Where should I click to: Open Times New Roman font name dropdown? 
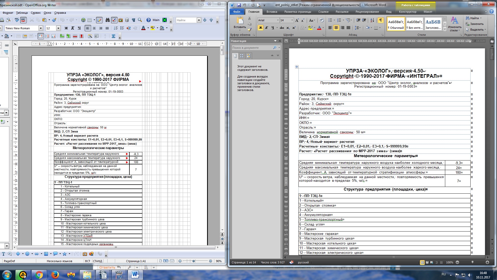[41, 28]
